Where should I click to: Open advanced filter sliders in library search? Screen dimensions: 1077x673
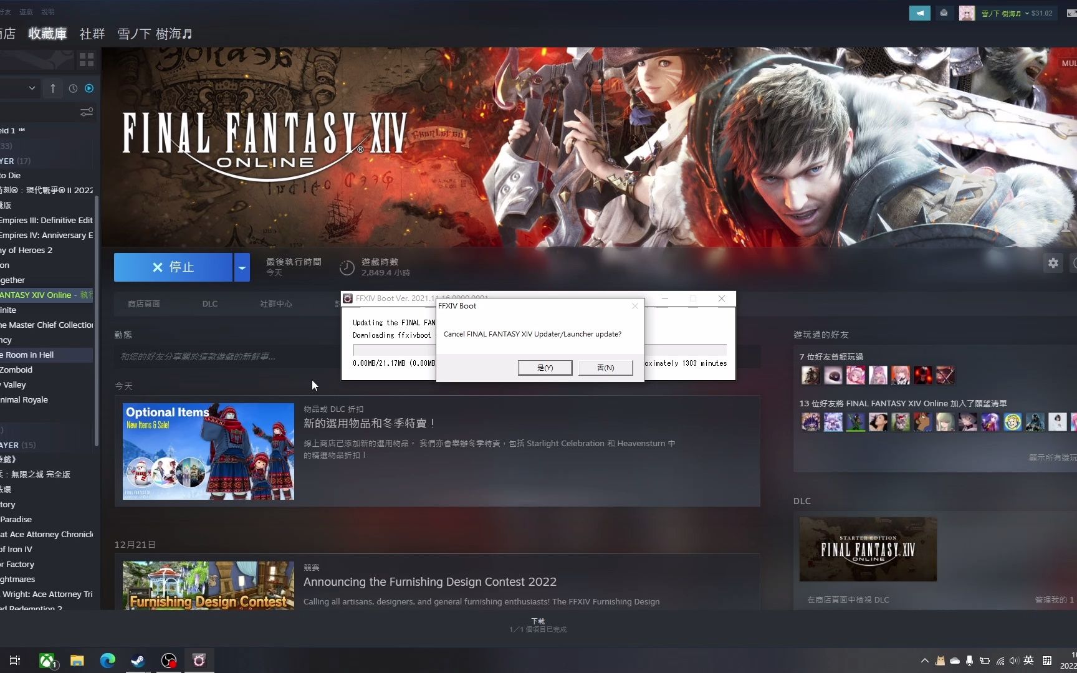pos(87,112)
